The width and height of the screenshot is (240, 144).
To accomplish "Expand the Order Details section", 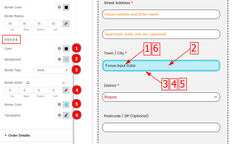I will tap(19, 135).
